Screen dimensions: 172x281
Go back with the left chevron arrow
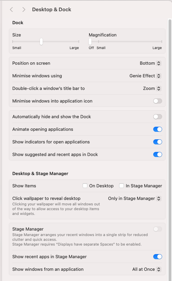[12, 10]
